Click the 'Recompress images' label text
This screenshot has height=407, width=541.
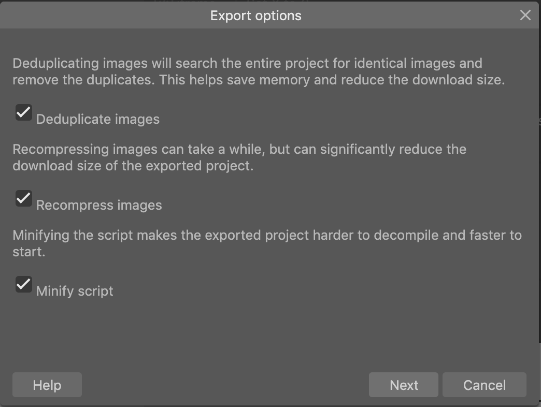click(99, 205)
